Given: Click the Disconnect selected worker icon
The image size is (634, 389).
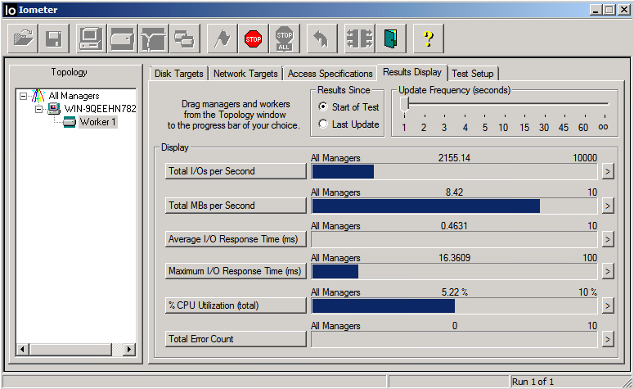Looking at the screenshot, I should coord(359,38).
